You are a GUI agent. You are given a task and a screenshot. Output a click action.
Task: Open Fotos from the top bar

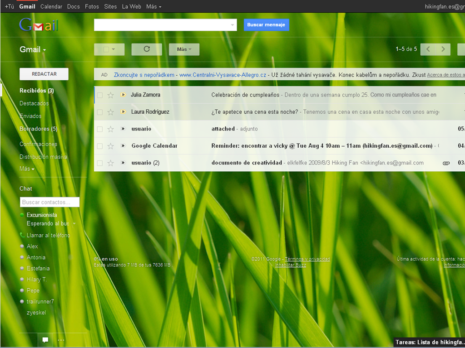pos(92,6)
